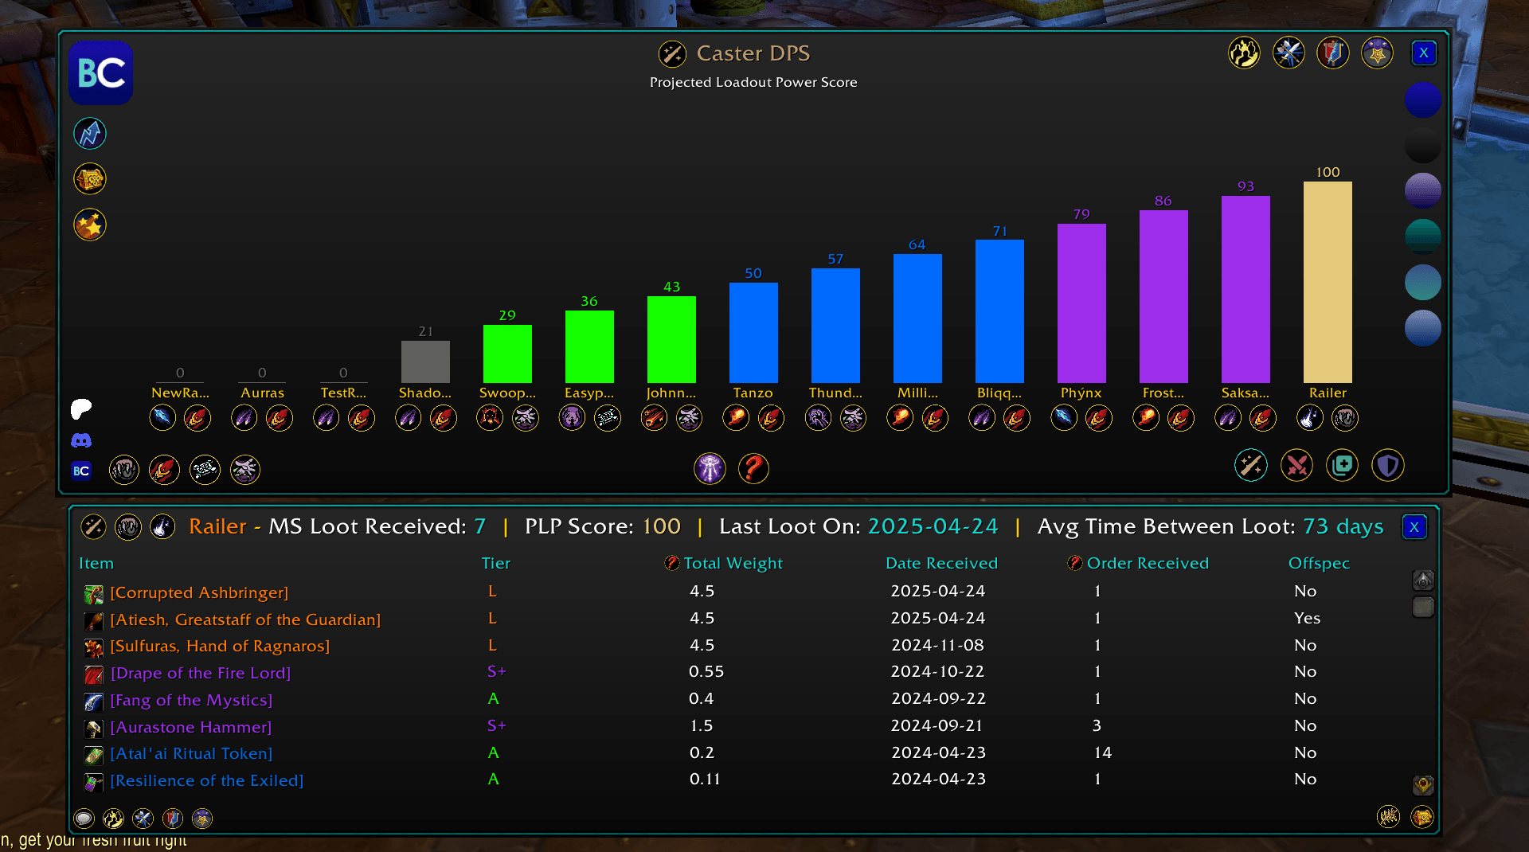
Task: Select the Melee DPS crossed swords icon
Action: coord(1296,466)
